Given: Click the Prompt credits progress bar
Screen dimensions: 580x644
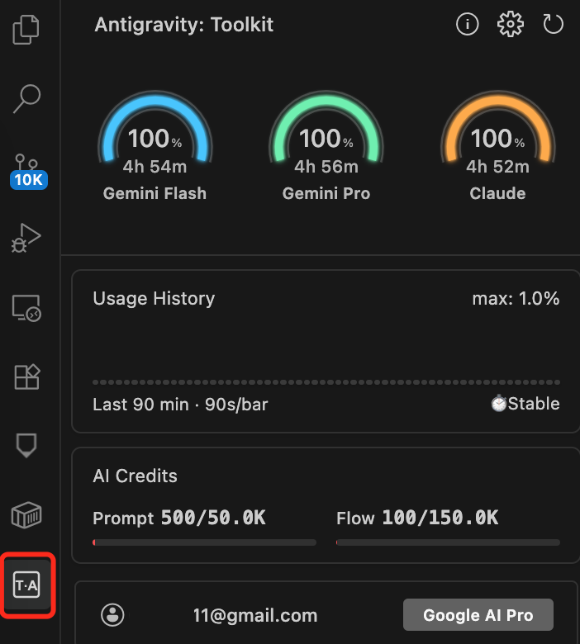Looking at the screenshot, I should (x=204, y=542).
